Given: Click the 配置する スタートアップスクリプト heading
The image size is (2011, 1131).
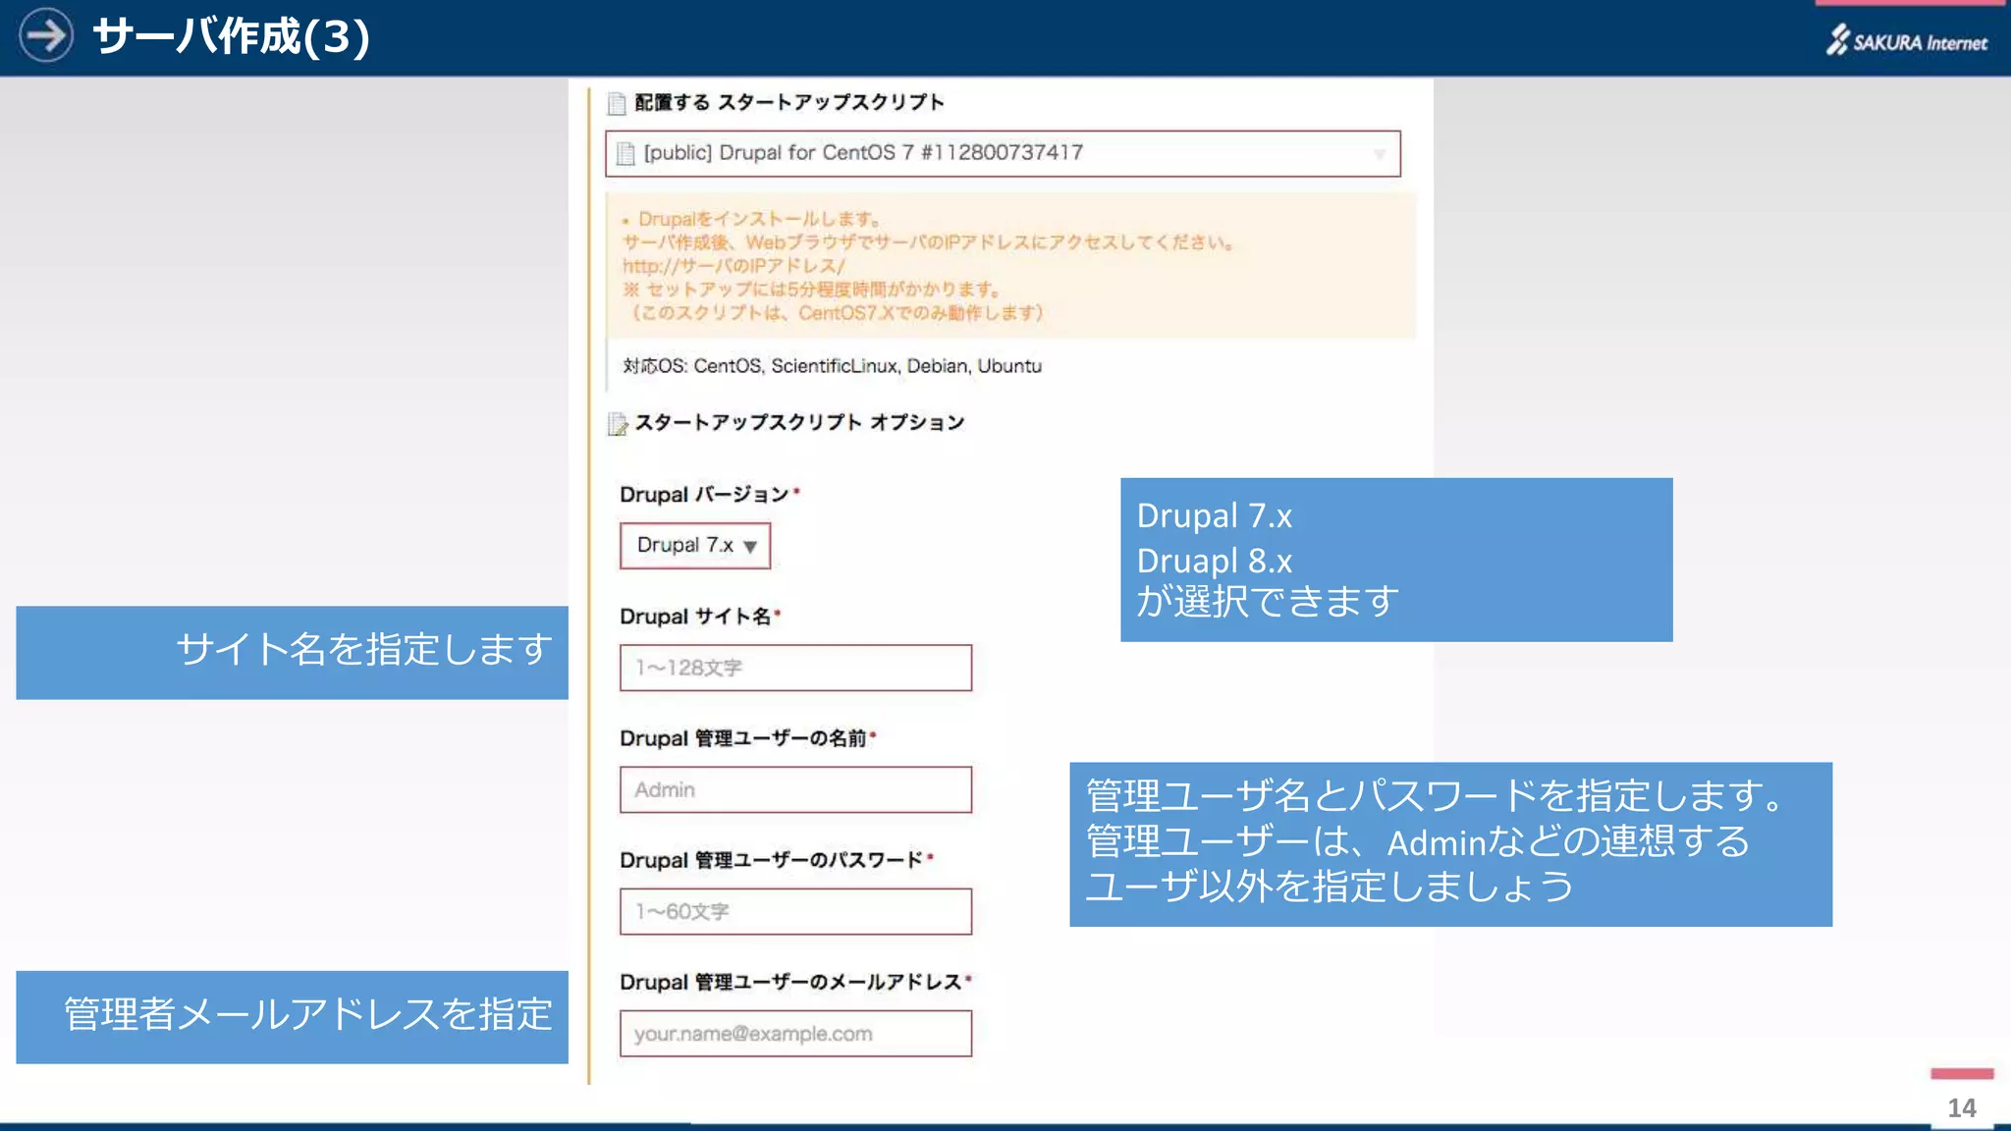Looking at the screenshot, I should pyautogui.click(x=789, y=102).
